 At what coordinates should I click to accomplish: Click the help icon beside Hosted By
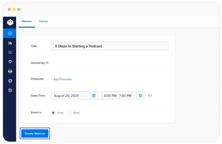(x=47, y=63)
